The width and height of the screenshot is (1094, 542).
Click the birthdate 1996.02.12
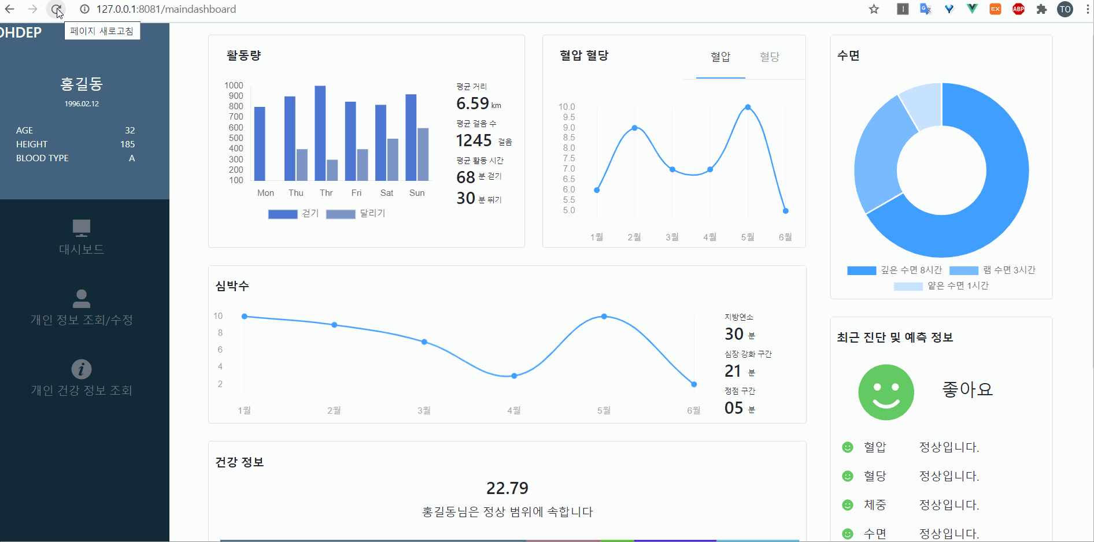tap(82, 104)
